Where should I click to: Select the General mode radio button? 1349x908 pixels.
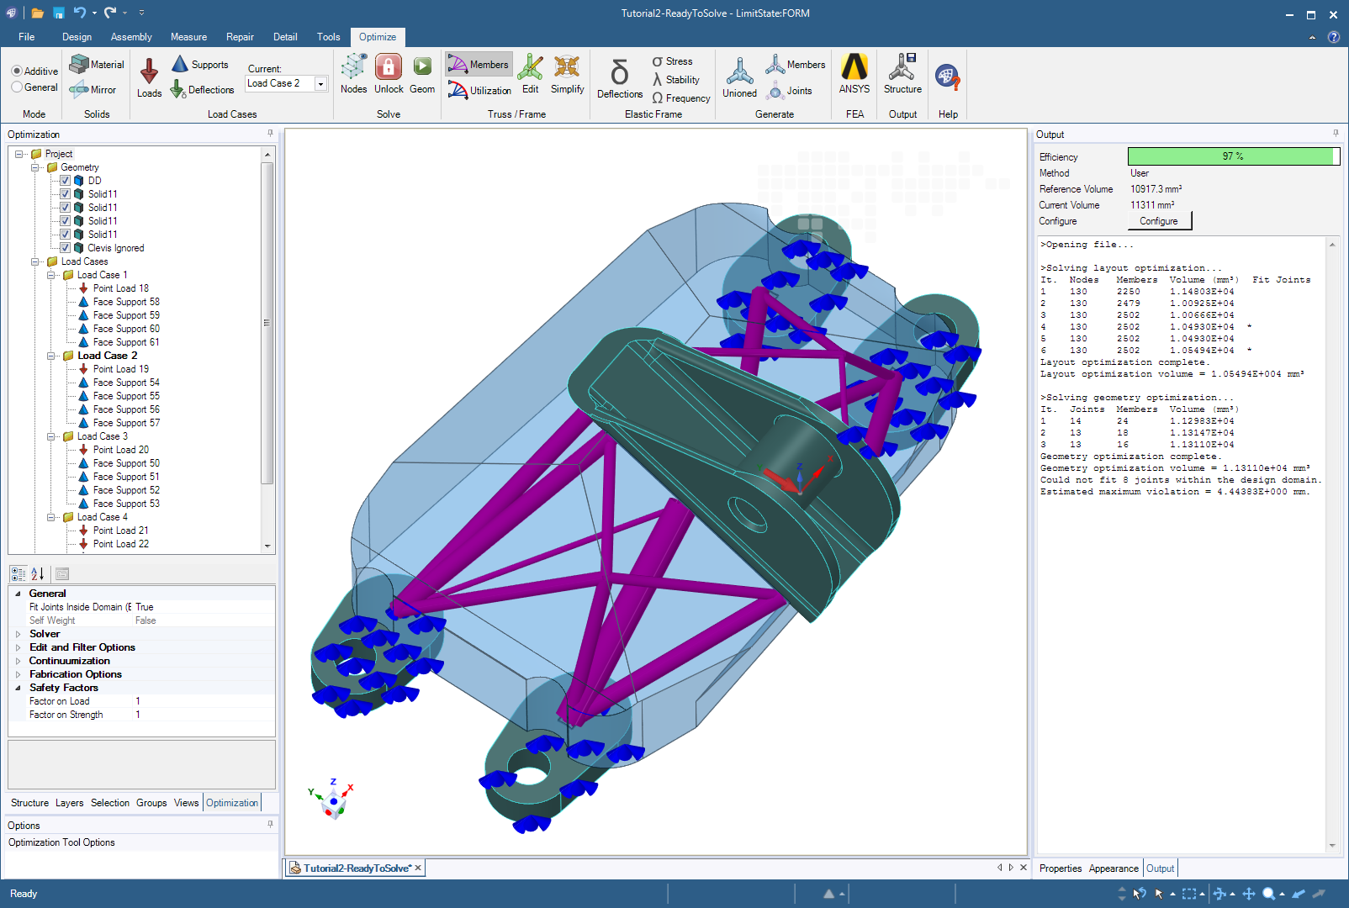(x=17, y=87)
